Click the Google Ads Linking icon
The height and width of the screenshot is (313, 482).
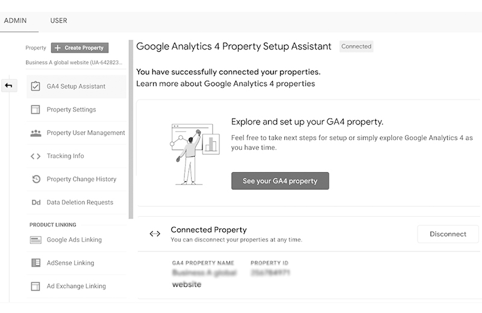pyautogui.click(x=36, y=240)
